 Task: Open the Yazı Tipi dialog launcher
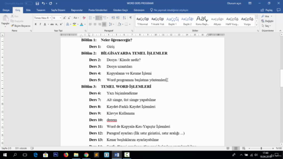[85, 31]
